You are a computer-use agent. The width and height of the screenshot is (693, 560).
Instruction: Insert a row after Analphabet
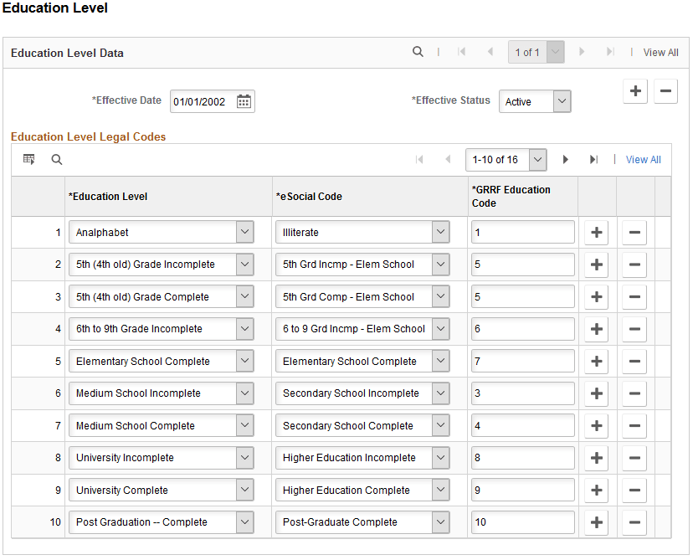point(596,232)
